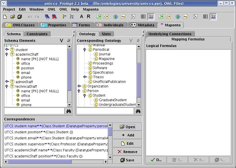The image size is (236, 168).
Task: Collapse the Student class node
Action: (85, 95)
